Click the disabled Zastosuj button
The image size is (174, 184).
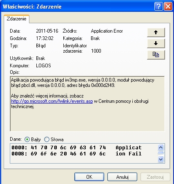tap(155, 177)
